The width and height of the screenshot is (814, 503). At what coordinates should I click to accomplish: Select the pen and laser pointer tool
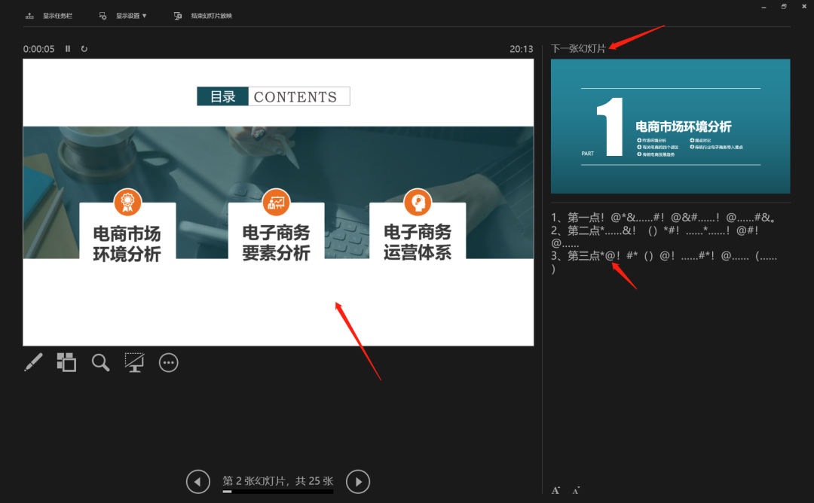tap(33, 362)
